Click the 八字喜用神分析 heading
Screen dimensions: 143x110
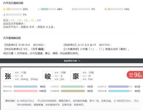click(12, 38)
